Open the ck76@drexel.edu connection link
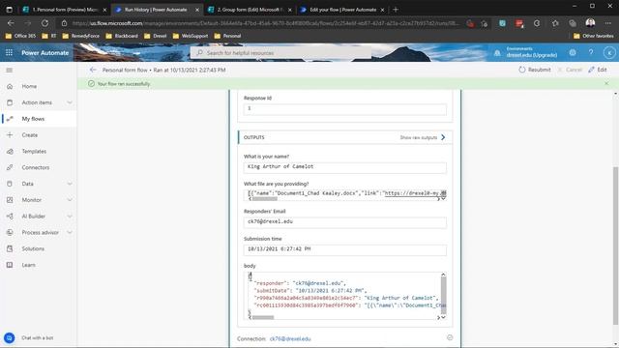Image resolution: width=619 pixels, height=348 pixels. click(x=290, y=339)
